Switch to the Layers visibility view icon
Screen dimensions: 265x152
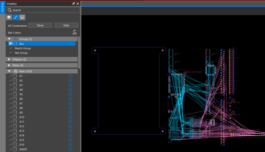(x=9, y=17)
